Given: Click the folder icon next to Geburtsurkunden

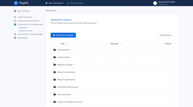Looking at the screenshot, I should click(x=55, y=94).
